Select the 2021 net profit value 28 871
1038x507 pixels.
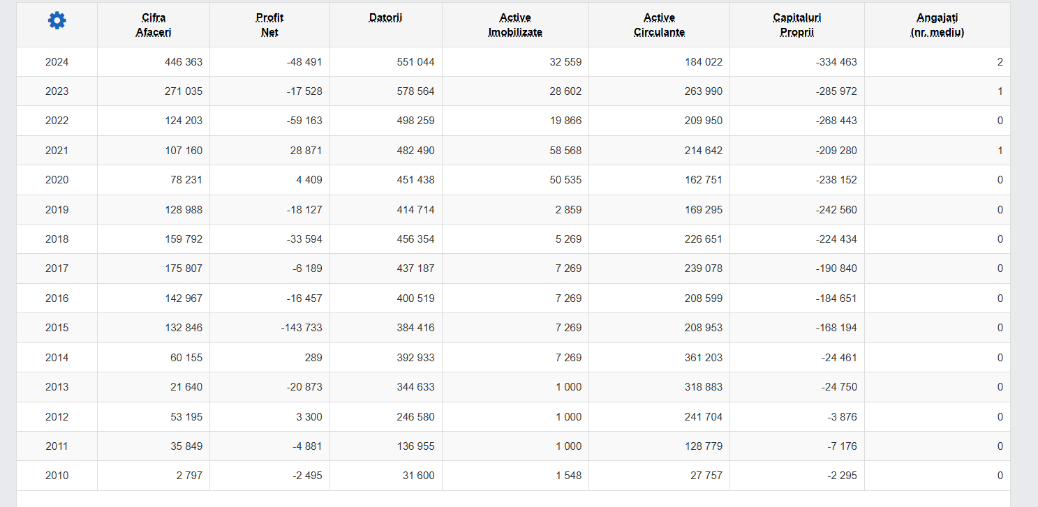[304, 151]
